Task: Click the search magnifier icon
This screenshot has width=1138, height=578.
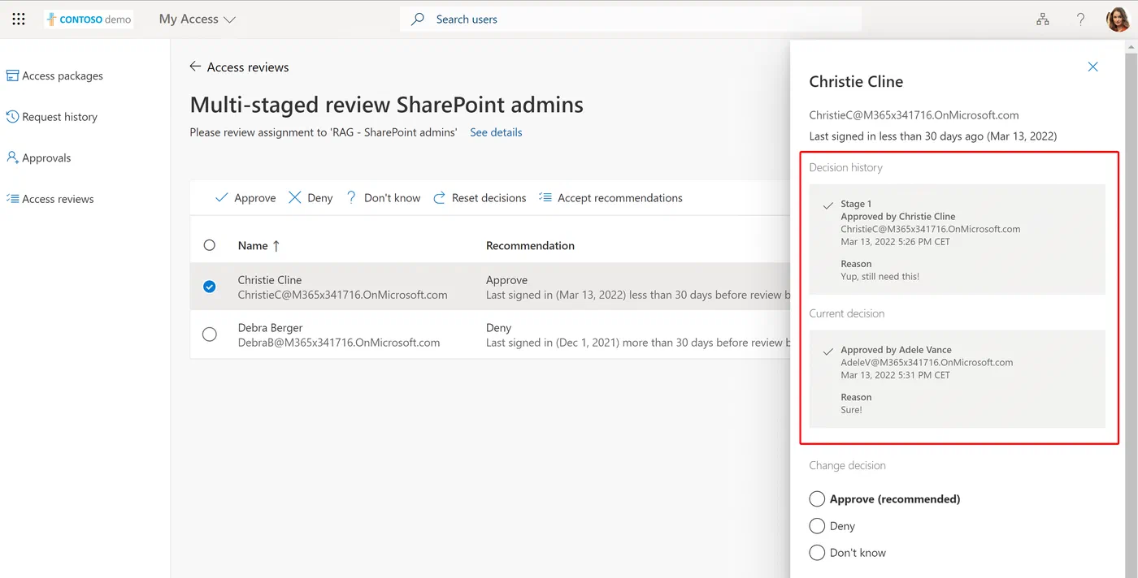Action: [x=418, y=19]
